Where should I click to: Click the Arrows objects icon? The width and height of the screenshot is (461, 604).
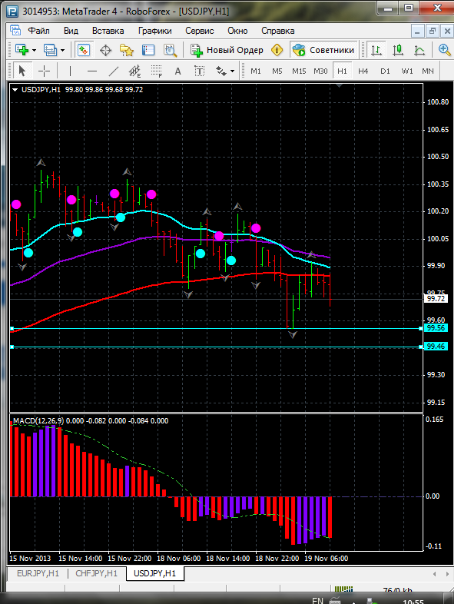(221, 71)
